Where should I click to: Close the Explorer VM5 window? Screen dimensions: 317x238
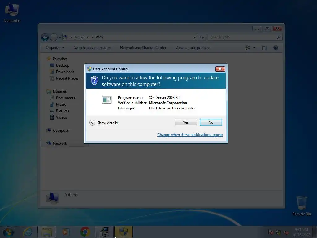click(x=277, y=29)
